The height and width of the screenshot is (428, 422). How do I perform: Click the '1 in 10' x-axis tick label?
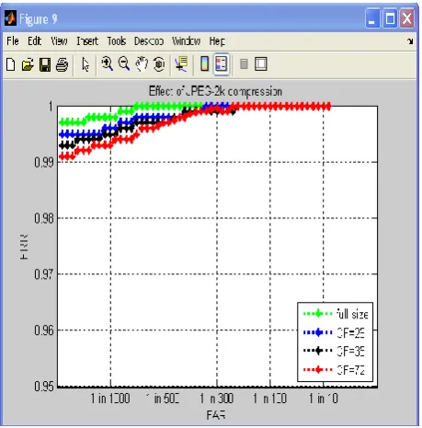324,399
